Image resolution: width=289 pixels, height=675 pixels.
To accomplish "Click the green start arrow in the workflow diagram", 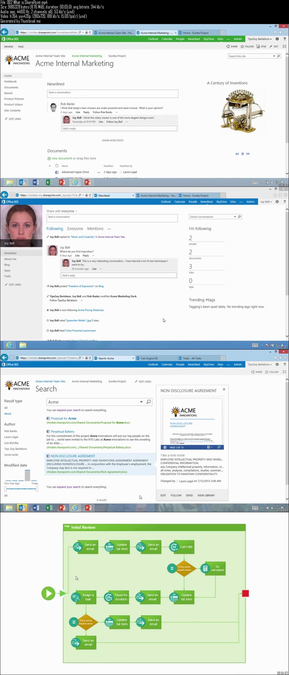I will point(49,593).
